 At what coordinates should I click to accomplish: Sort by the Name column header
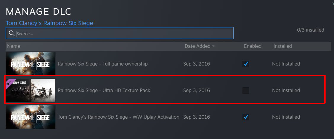click(14, 46)
